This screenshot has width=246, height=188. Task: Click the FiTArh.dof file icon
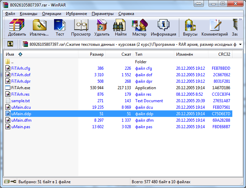pyautogui.click(x=8, y=75)
